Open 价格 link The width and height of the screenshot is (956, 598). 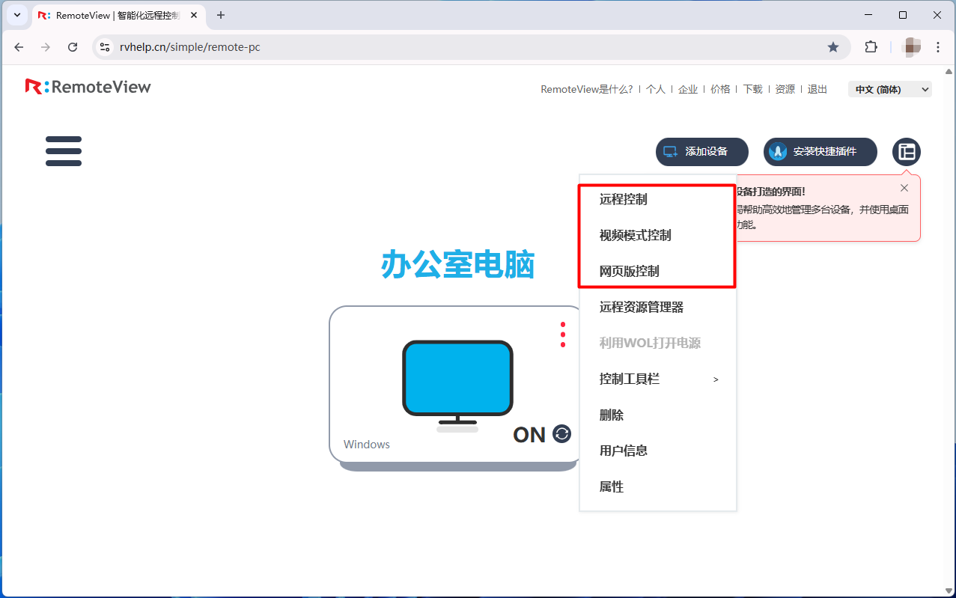coord(720,89)
